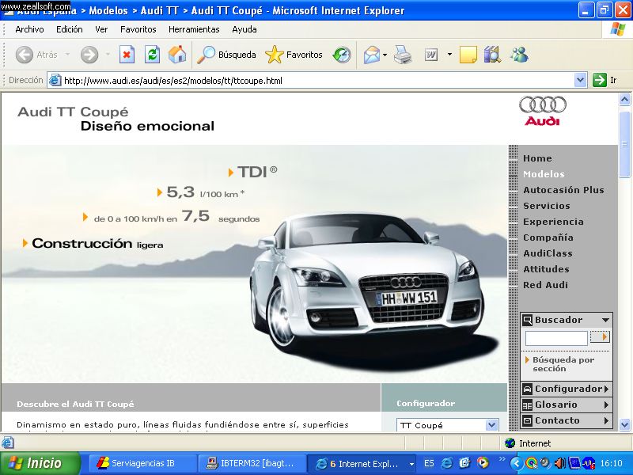
Task: Expand Contacto arrow in sidebar
Action: point(606,420)
